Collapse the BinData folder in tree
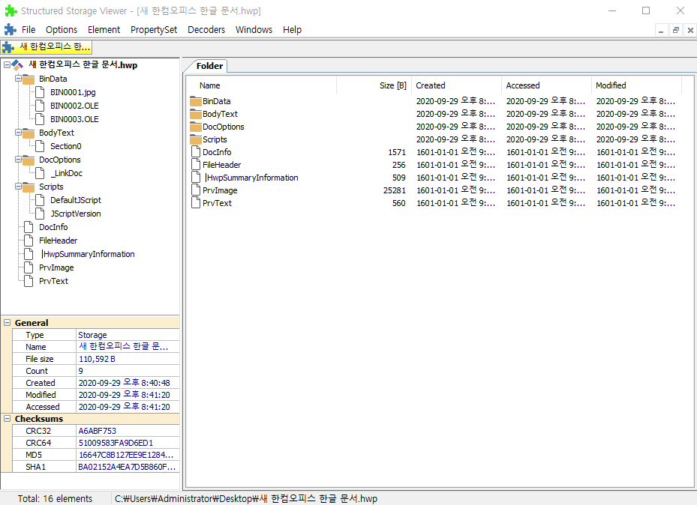 [18, 79]
